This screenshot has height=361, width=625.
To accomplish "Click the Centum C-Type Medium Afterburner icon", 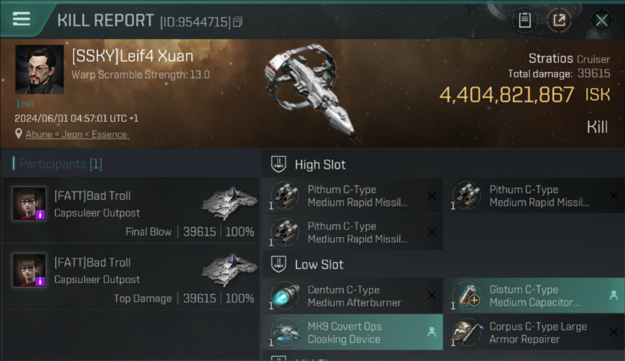I will [x=285, y=296].
